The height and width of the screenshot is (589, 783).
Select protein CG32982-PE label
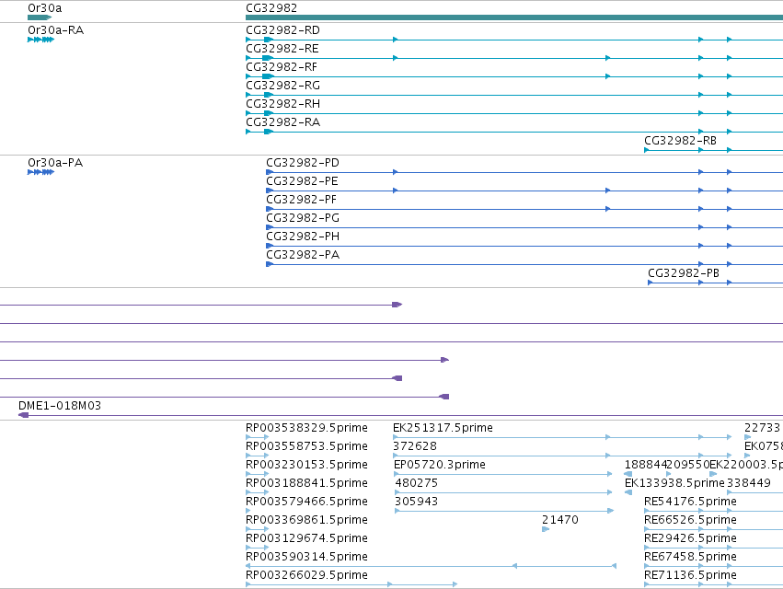click(x=302, y=181)
